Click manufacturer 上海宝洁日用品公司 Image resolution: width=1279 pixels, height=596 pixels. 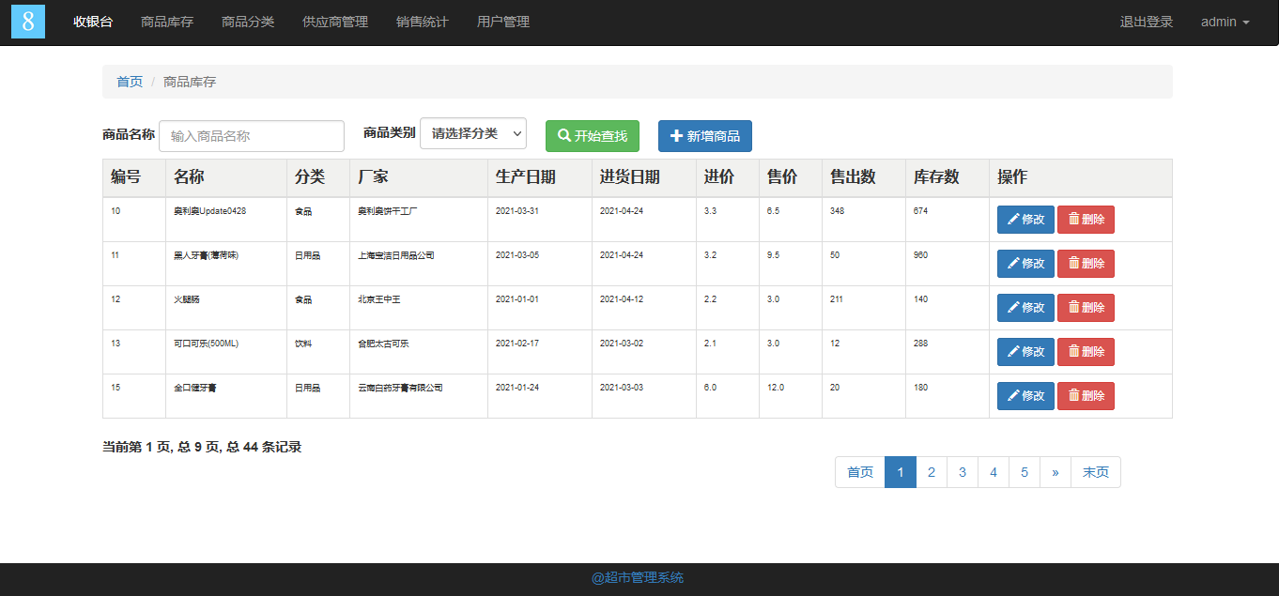coord(396,255)
